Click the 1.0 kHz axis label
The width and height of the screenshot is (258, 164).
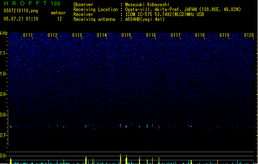[x=3, y=74]
